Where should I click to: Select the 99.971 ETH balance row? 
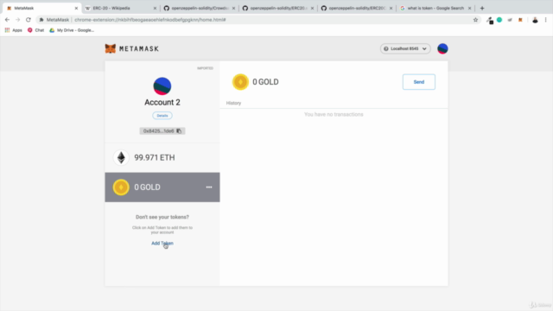pyautogui.click(x=162, y=157)
